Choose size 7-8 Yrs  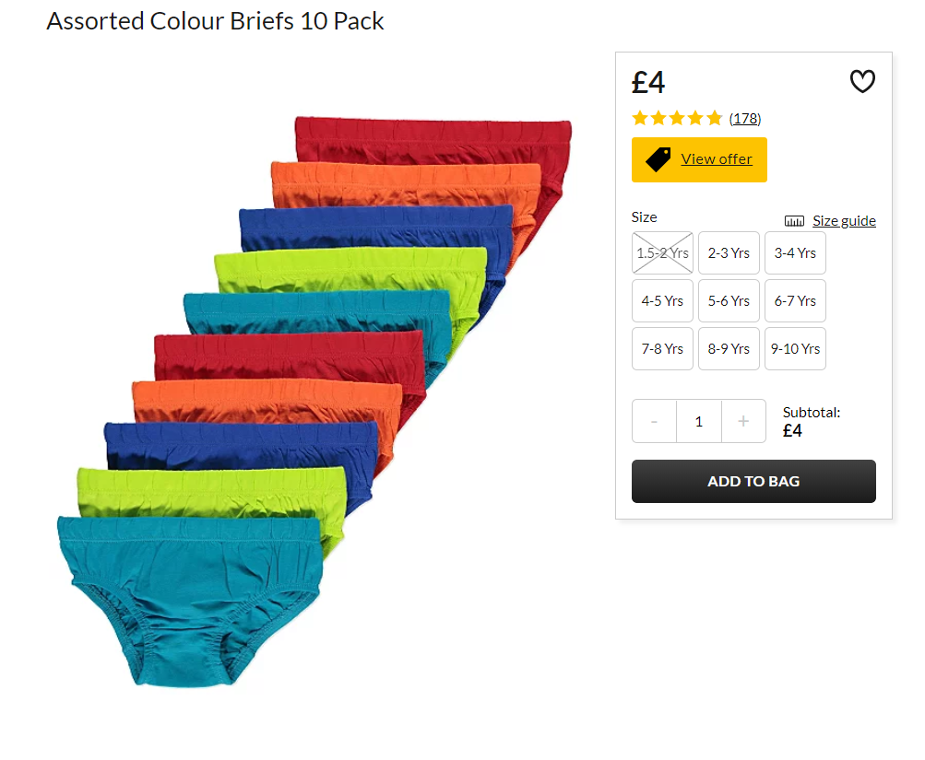662,349
